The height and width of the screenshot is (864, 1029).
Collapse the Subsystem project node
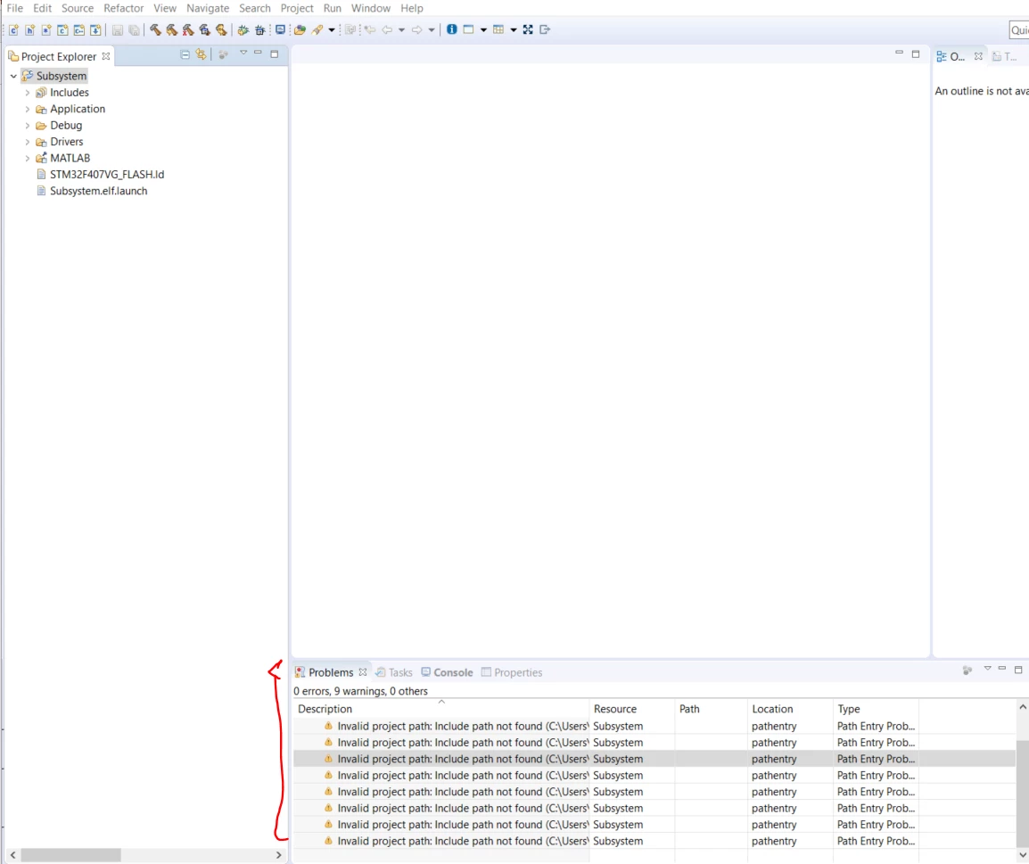point(13,76)
